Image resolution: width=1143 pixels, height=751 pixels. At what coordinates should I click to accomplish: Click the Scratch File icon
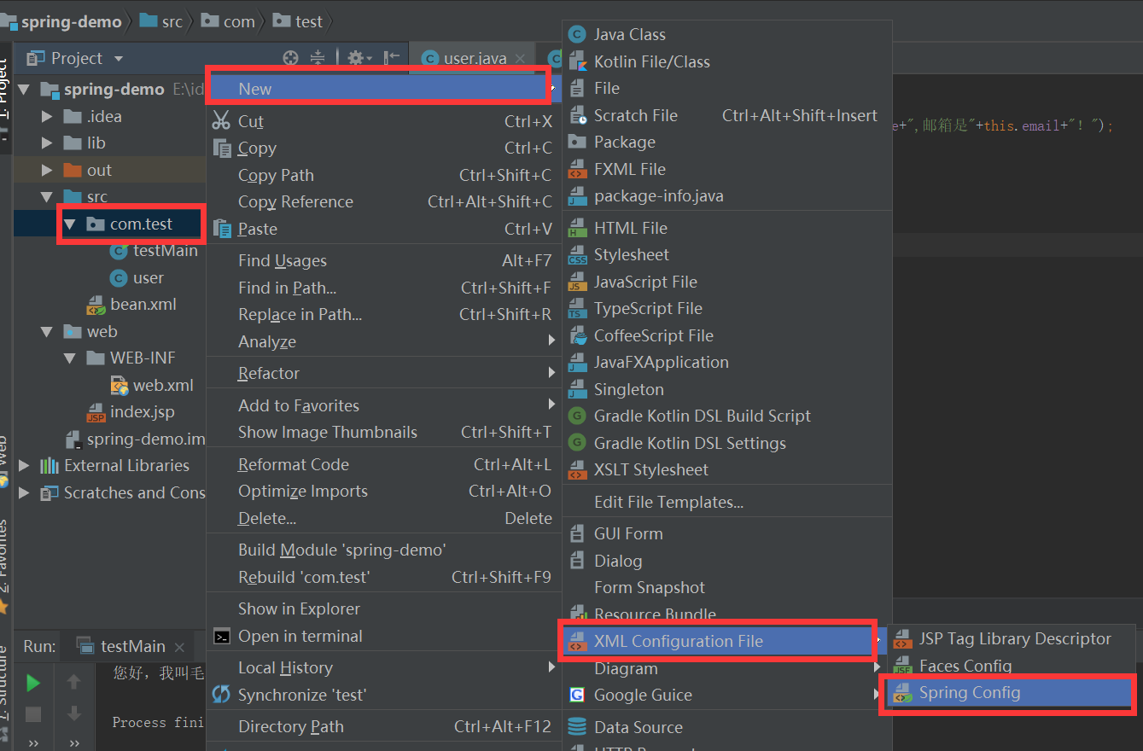[578, 115]
